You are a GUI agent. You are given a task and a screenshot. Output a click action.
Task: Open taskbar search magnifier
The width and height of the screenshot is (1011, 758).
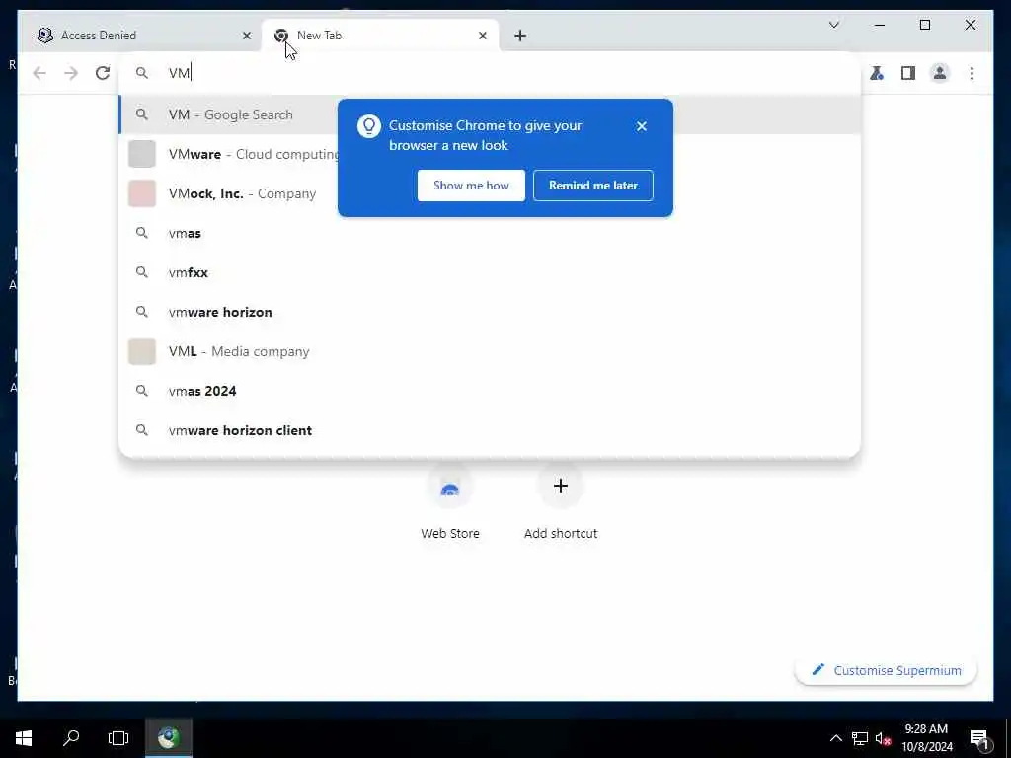tap(71, 738)
